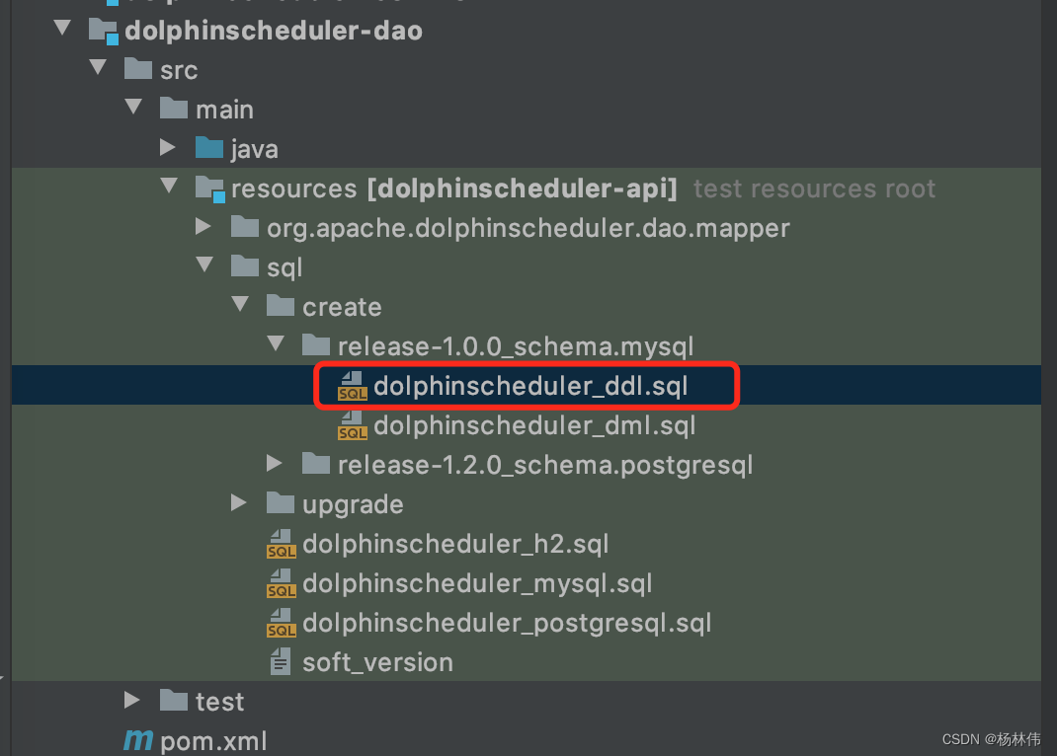This screenshot has height=756, width=1057.
Task: Select release-1.0.0_schema.mysql label
Action: pos(515,347)
